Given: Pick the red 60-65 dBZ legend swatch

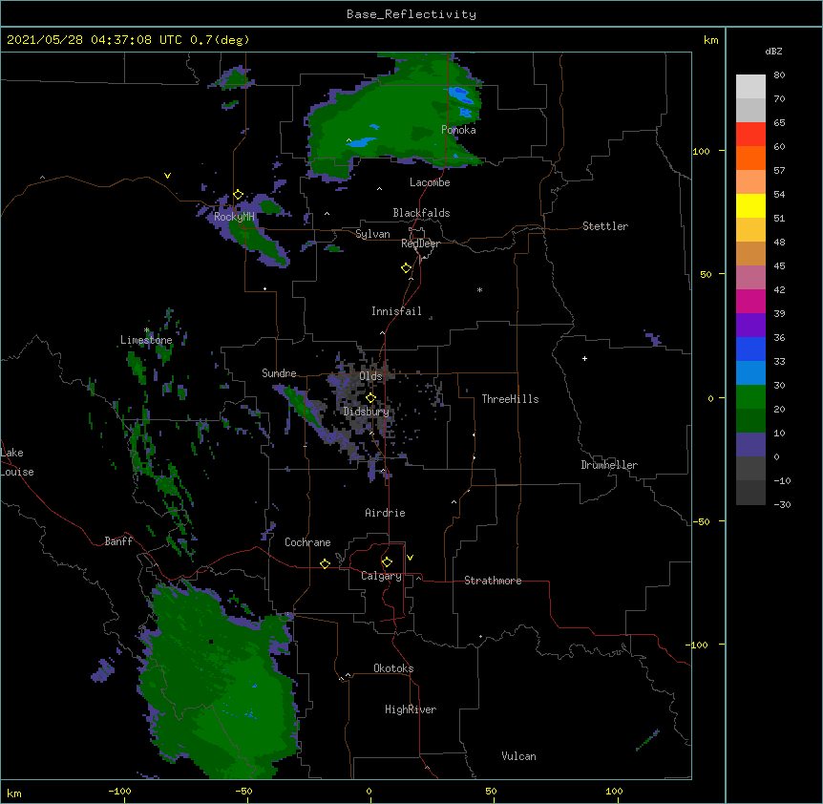Looking at the screenshot, I should [x=750, y=134].
